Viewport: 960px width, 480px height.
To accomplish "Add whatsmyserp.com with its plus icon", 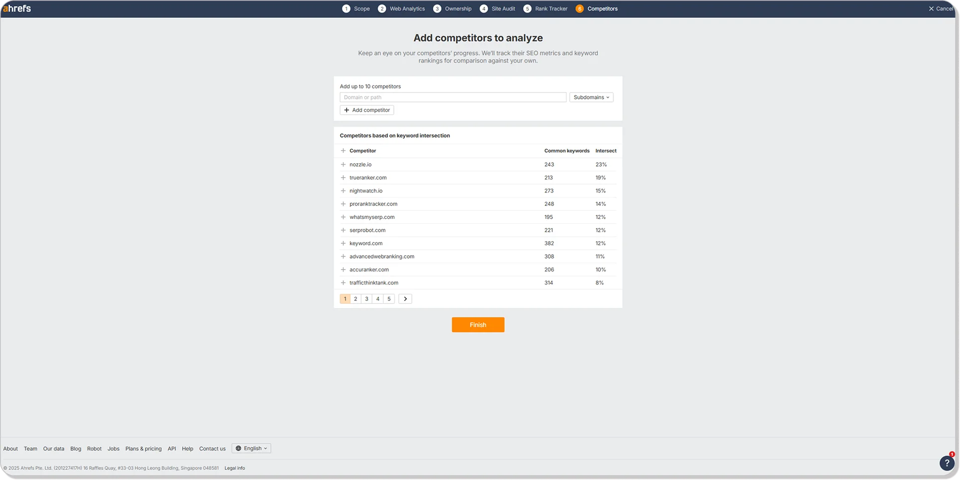I will tap(343, 217).
